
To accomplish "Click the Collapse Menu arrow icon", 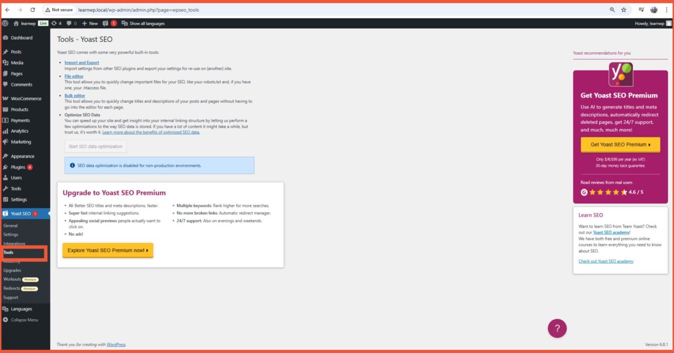I will pyautogui.click(x=5, y=320).
